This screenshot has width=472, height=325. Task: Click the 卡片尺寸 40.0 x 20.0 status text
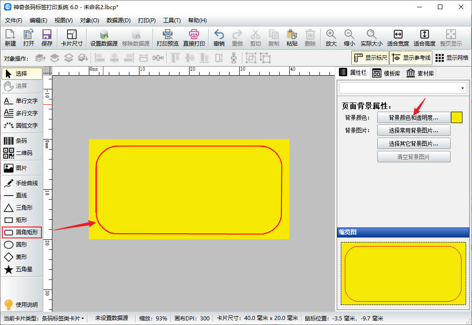(257, 318)
